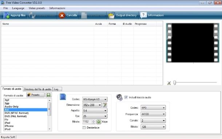Click the ID Audio column header
The height and width of the screenshot is (139, 222).
[x=127, y=24]
